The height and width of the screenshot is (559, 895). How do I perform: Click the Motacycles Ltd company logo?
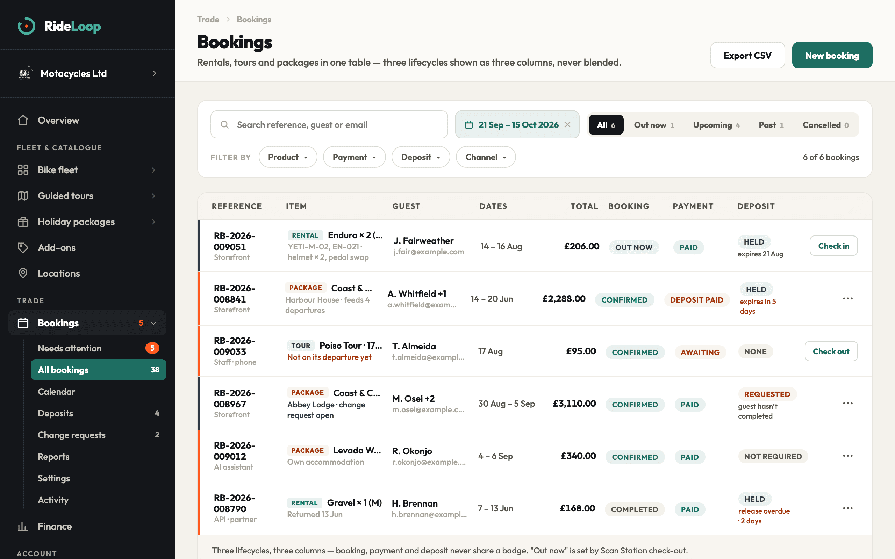25,73
